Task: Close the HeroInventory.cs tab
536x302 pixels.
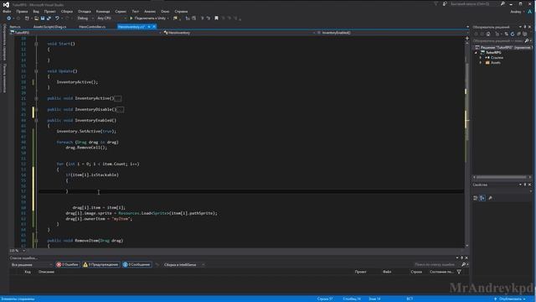Action: [x=154, y=27]
